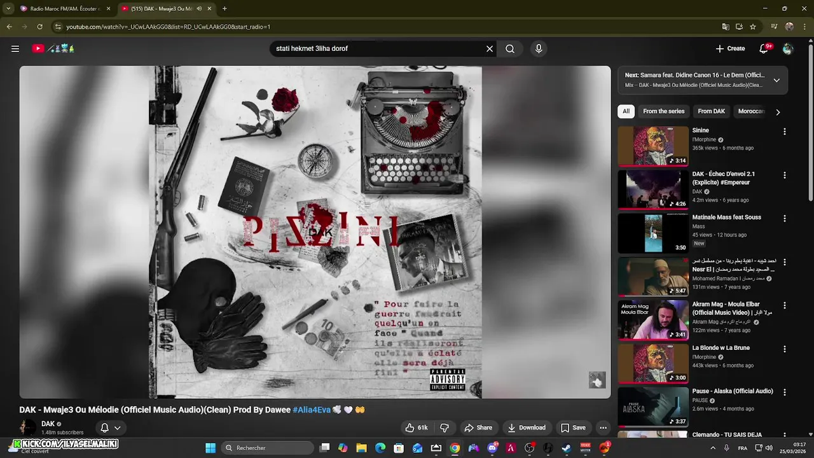
Task: Open the YouTube guide hamburger menu
Action: 15,48
